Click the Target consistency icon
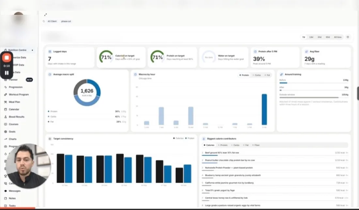The width and height of the screenshot is (359, 210). click(x=50, y=138)
